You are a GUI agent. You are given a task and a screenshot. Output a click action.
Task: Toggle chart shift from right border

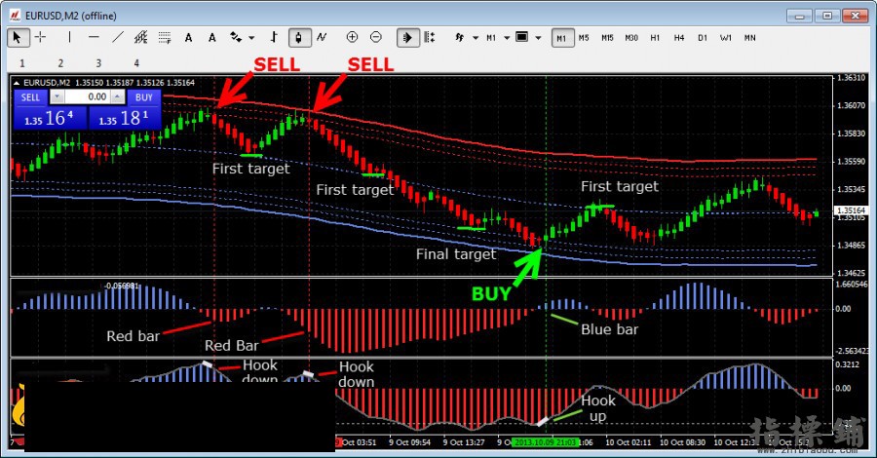(430, 37)
